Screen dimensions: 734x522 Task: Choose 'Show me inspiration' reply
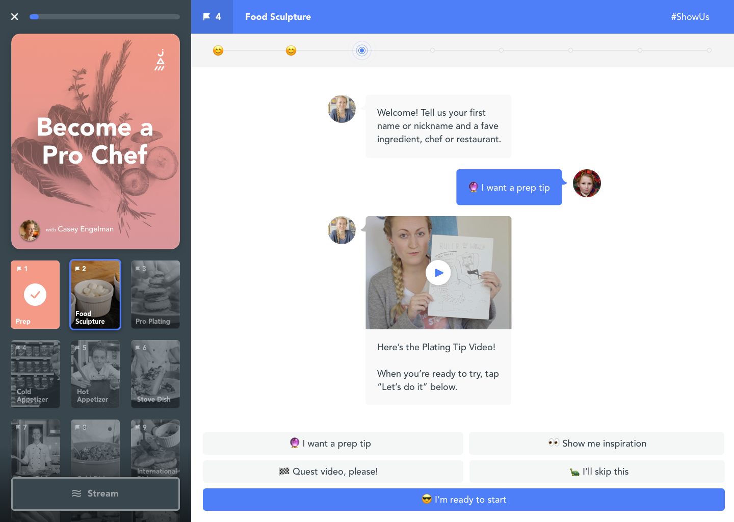coord(596,443)
